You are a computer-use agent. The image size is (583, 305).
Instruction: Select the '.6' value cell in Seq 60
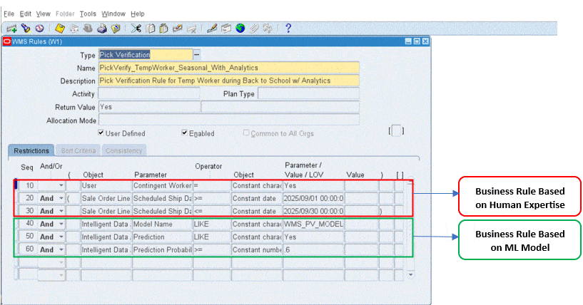313,249
